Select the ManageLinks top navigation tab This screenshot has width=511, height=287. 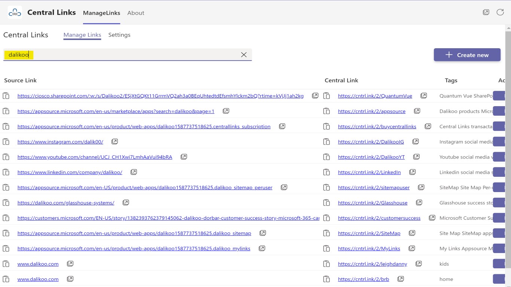point(101,13)
